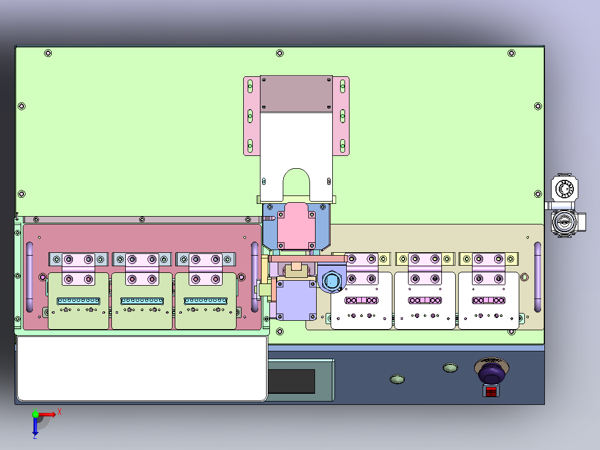Select the dark display screen on front panel
Image resolution: width=600 pixels, height=450 pixels.
pos(292,381)
